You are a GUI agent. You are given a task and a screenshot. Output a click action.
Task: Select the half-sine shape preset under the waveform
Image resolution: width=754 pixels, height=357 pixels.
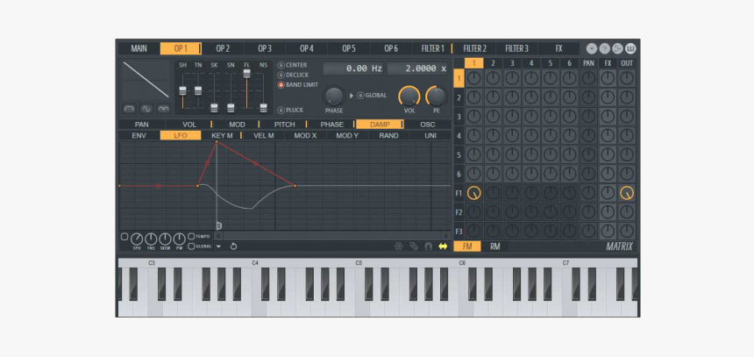click(x=130, y=109)
